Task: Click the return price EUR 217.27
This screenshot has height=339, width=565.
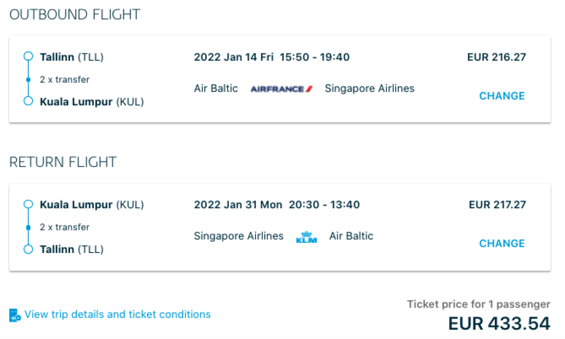Action: (x=497, y=205)
